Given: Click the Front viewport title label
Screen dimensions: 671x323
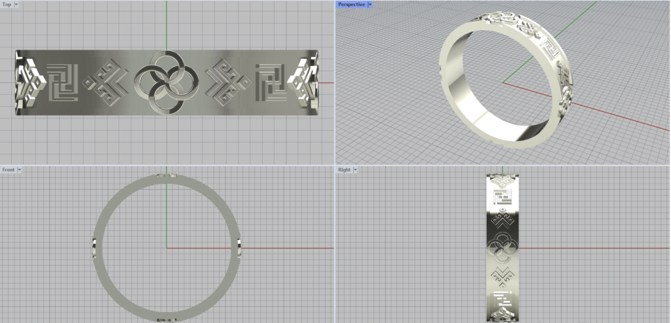Looking at the screenshot, I should (x=9, y=170).
